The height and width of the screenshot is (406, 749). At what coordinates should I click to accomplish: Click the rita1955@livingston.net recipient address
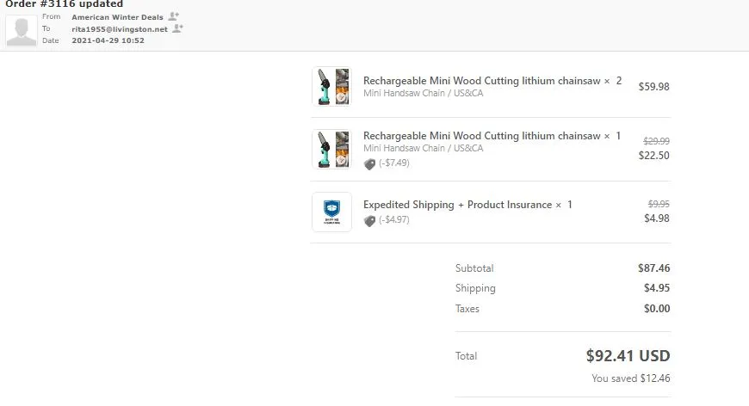pos(120,29)
